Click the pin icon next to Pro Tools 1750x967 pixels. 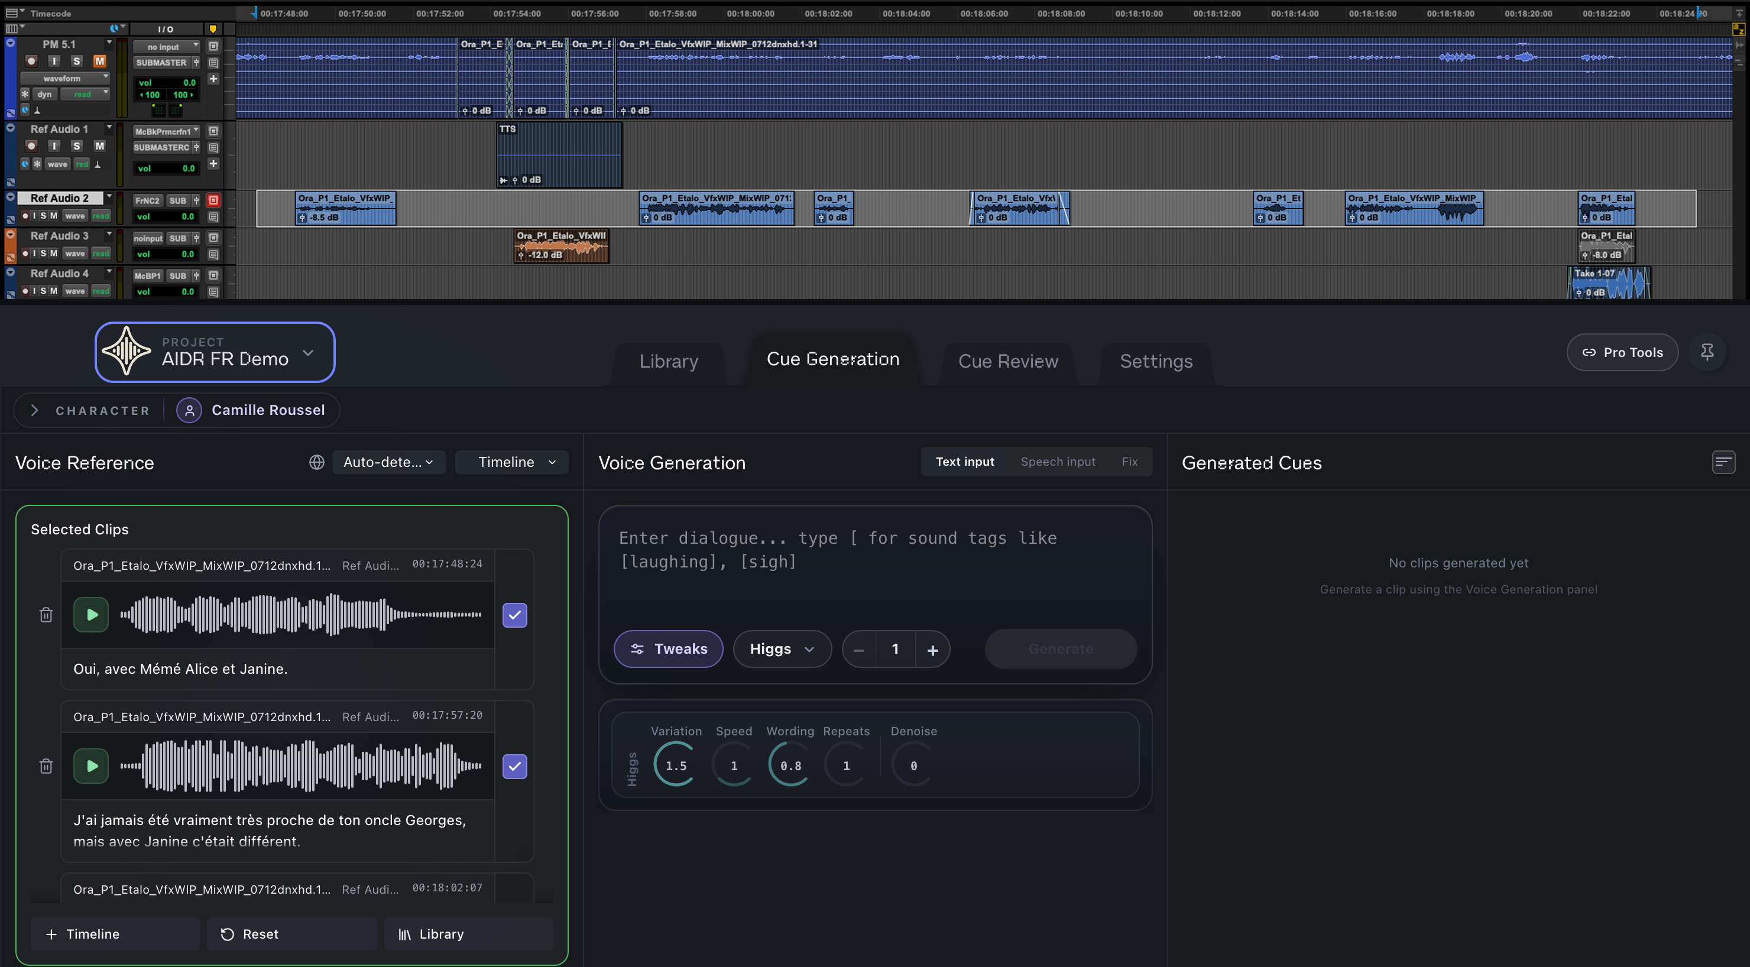click(1706, 352)
